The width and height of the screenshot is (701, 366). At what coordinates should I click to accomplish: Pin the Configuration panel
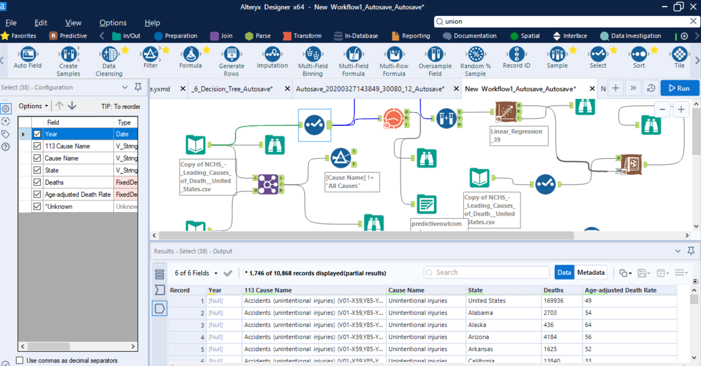point(138,87)
